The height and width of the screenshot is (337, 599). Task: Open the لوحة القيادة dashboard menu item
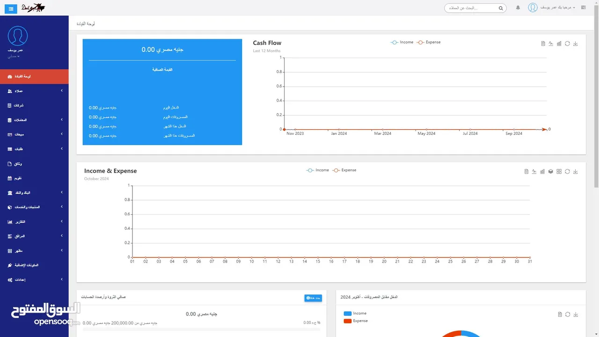pyautogui.click(x=34, y=76)
